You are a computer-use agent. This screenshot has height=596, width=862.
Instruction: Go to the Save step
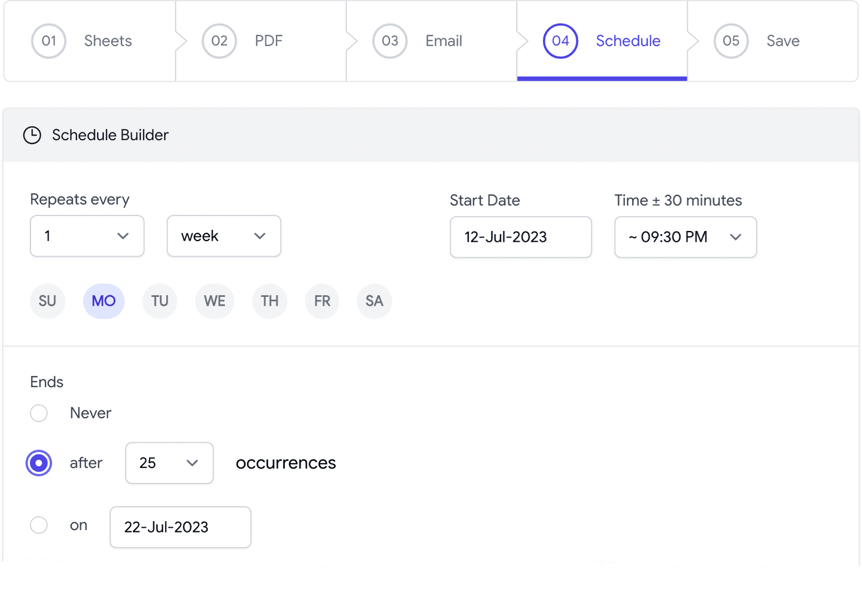coord(773,41)
